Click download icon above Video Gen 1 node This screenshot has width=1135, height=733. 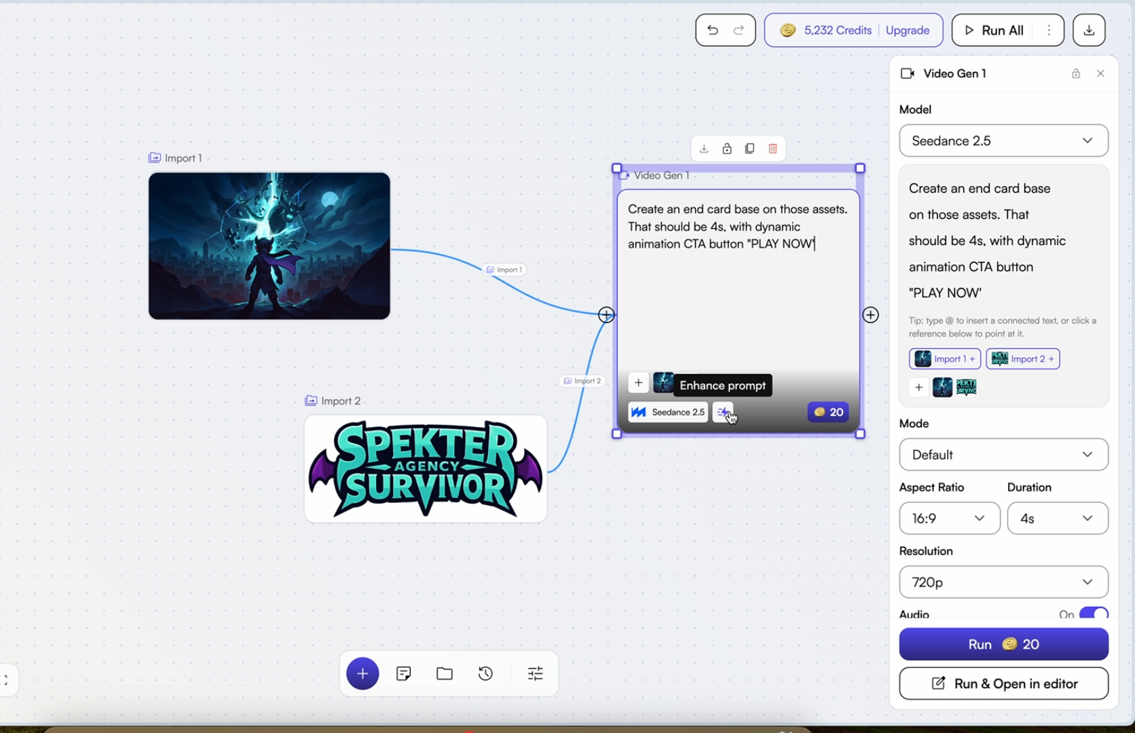click(704, 149)
